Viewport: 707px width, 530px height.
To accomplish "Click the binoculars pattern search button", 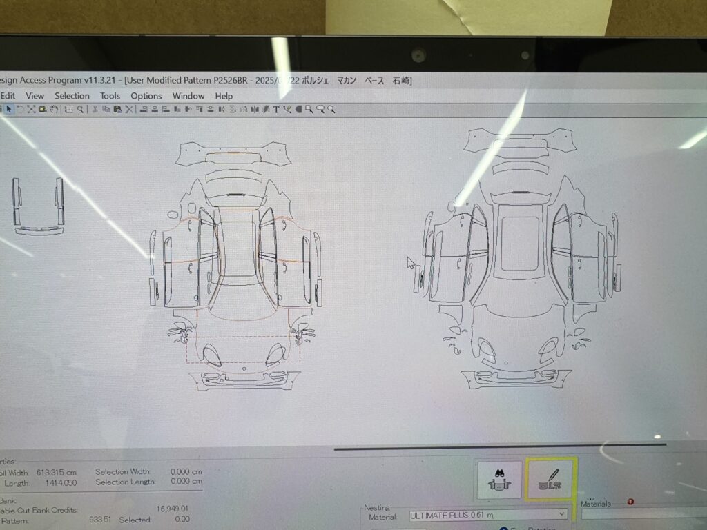I will 499,480.
